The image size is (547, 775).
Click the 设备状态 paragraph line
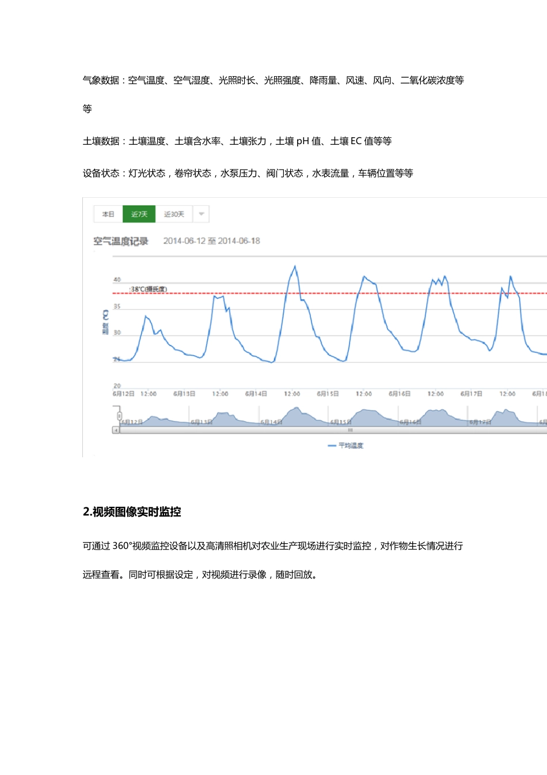pyautogui.click(x=248, y=173)
